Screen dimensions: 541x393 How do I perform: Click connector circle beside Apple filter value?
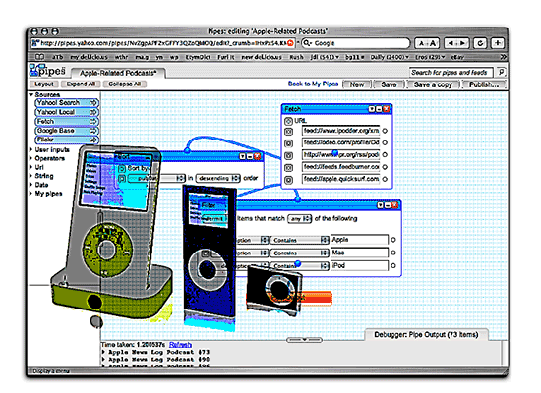tap(393, 240)
